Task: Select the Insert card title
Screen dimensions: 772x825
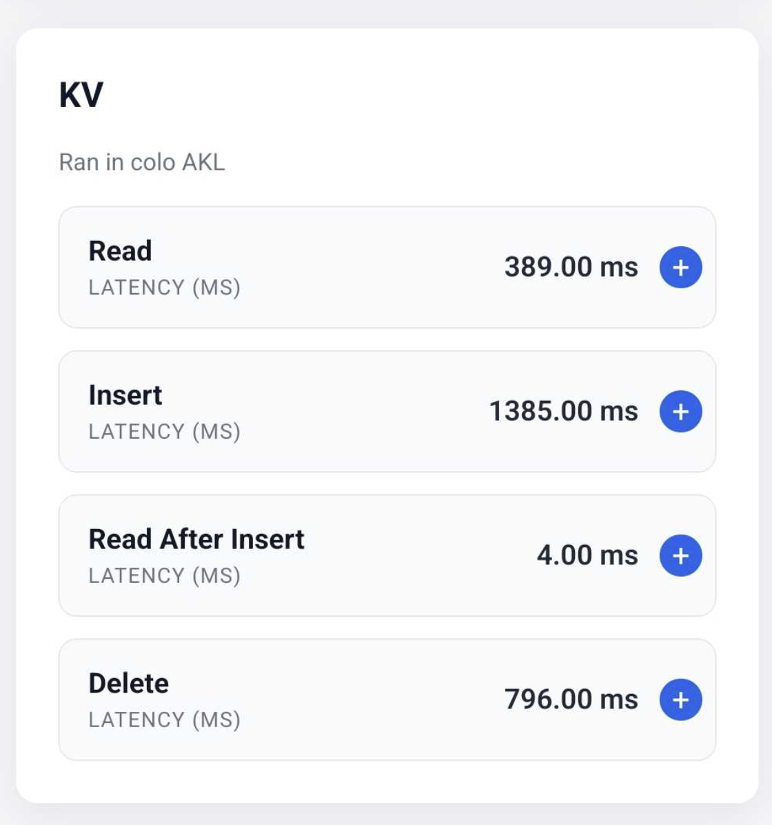Action: point(125,395)
